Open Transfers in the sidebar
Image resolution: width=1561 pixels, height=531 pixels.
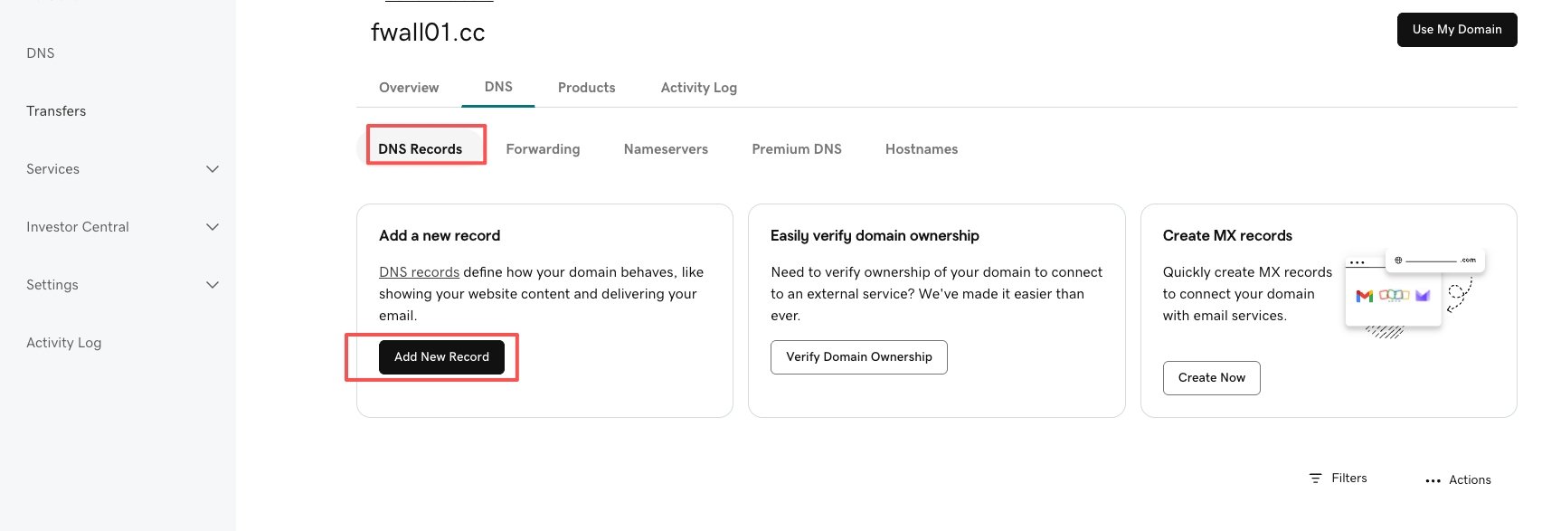(56, 111)
